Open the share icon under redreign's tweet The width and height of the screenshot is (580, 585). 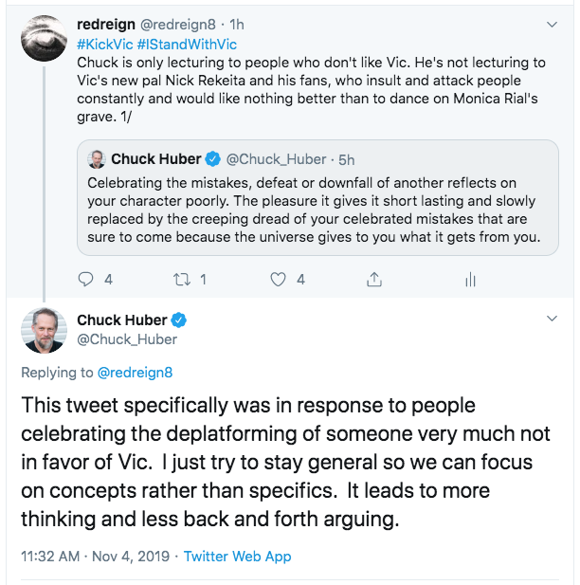tap(374, 279)
